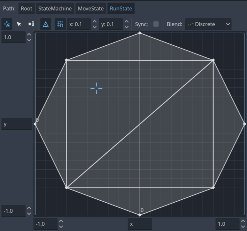Select RunState path button
Viewport: 247px width, 231px height.
point(121,8)
